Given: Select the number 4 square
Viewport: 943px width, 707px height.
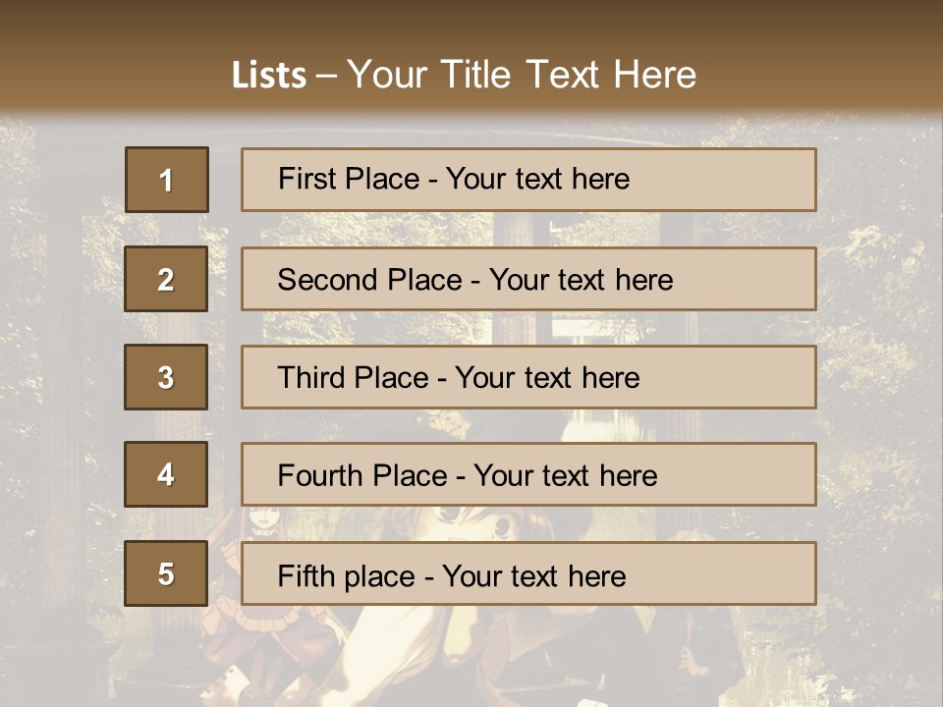Looking at the screenshot, I should [166, 474].
